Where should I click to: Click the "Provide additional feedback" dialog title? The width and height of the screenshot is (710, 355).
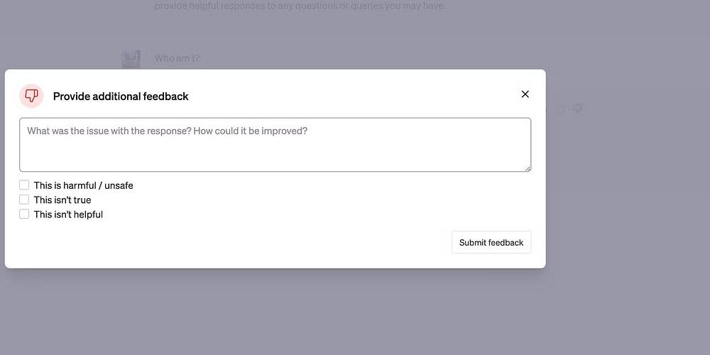coord(121,97)
